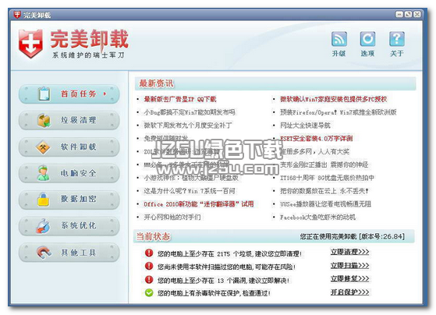Click the 升级 upgrade RSS icon
436x315 pixels.
(339, 39)
